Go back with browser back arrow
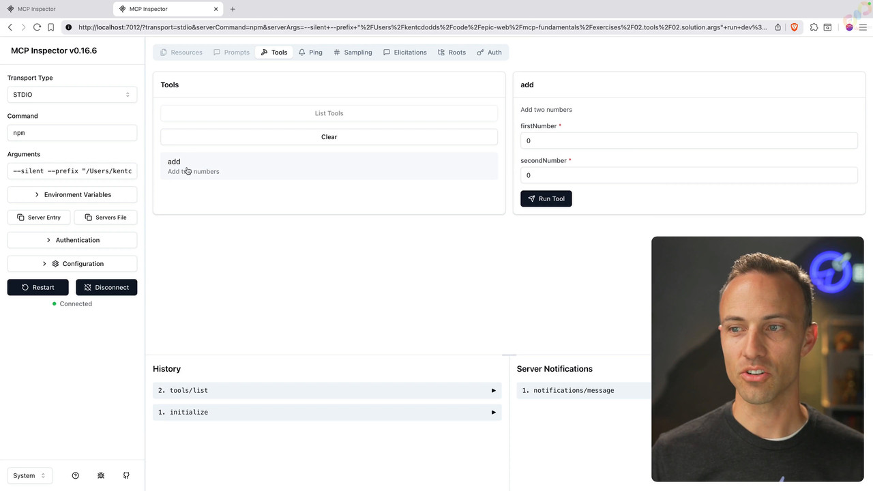873x491 pixels. pos(10,27)
